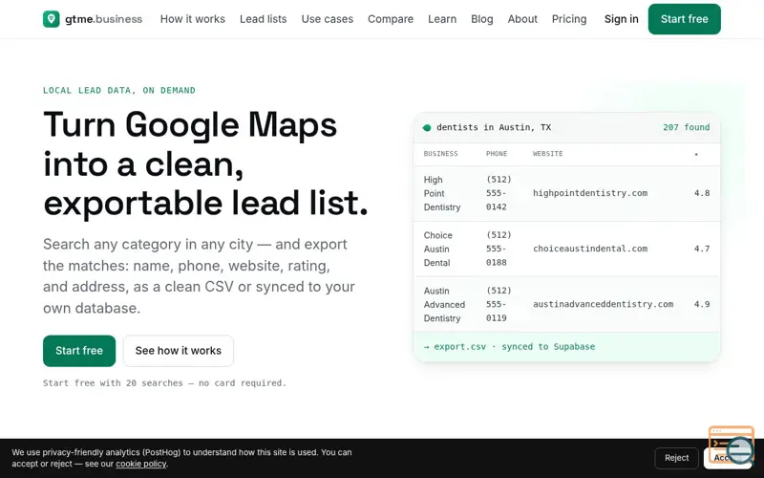Click phone number ending 0188
The height and width of the screenshot is (478, 764).
(499, 249)
